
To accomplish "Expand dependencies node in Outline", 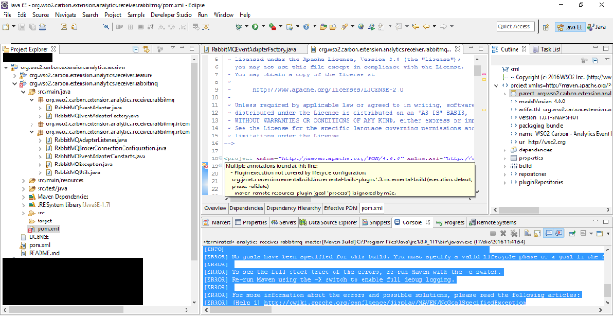I will 504,150.
